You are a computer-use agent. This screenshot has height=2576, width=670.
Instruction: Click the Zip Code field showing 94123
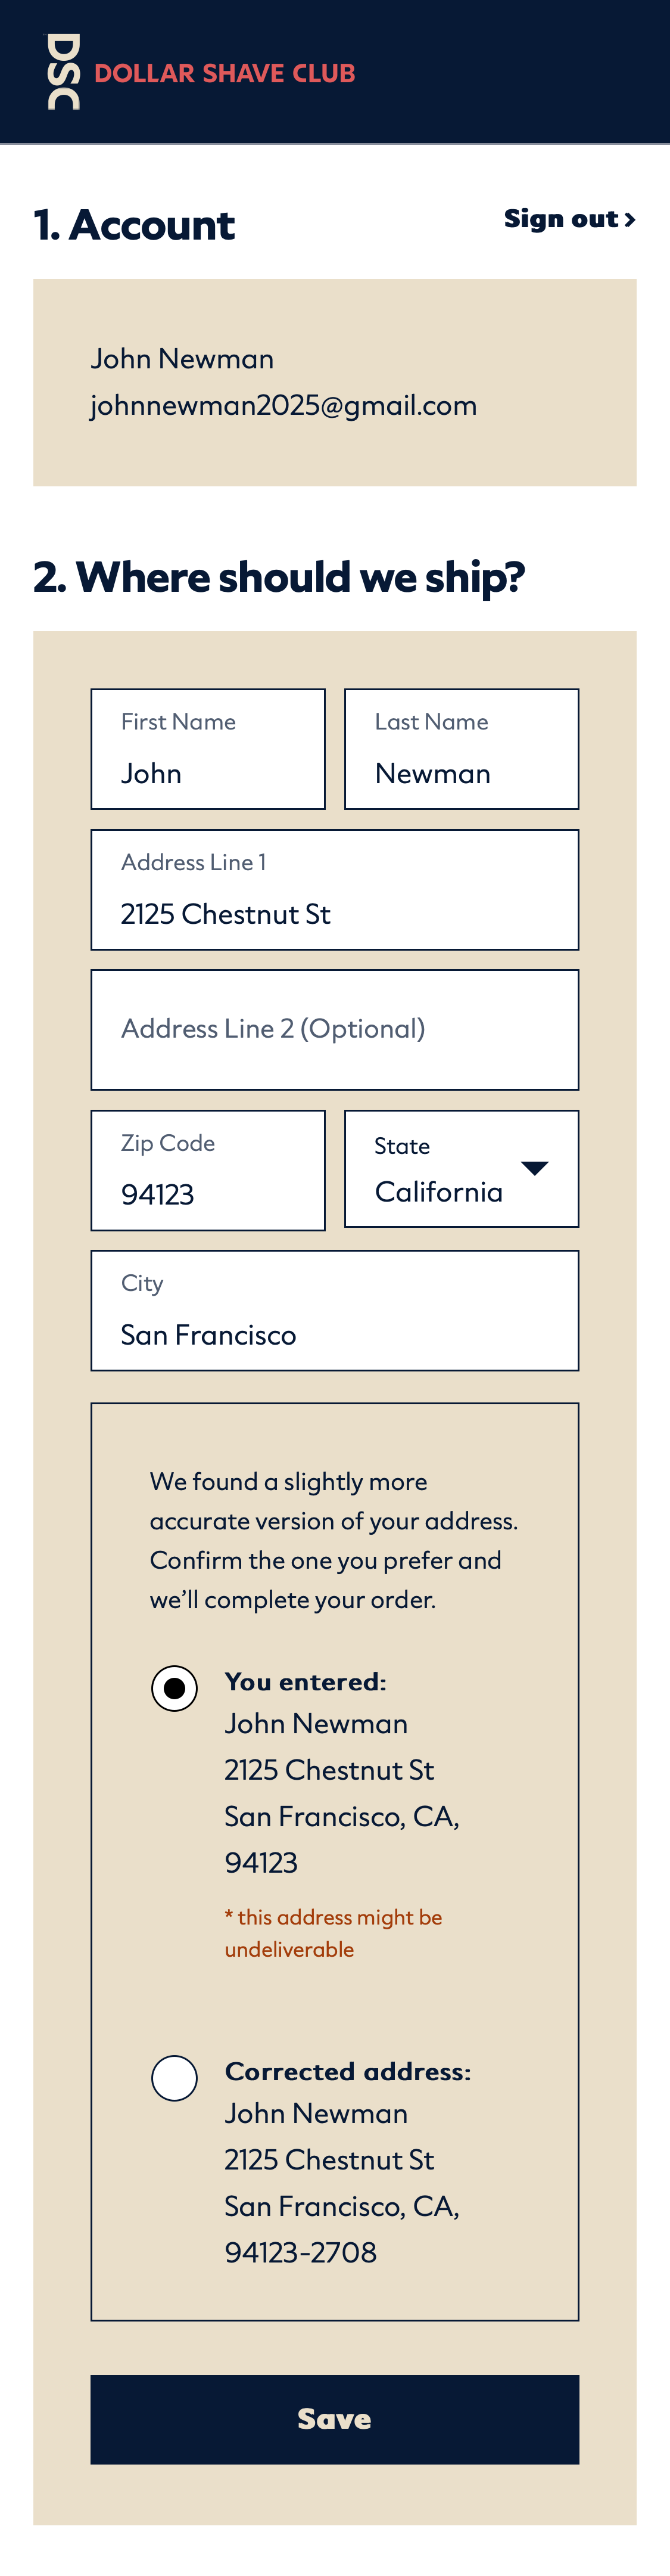(208, 1168)
